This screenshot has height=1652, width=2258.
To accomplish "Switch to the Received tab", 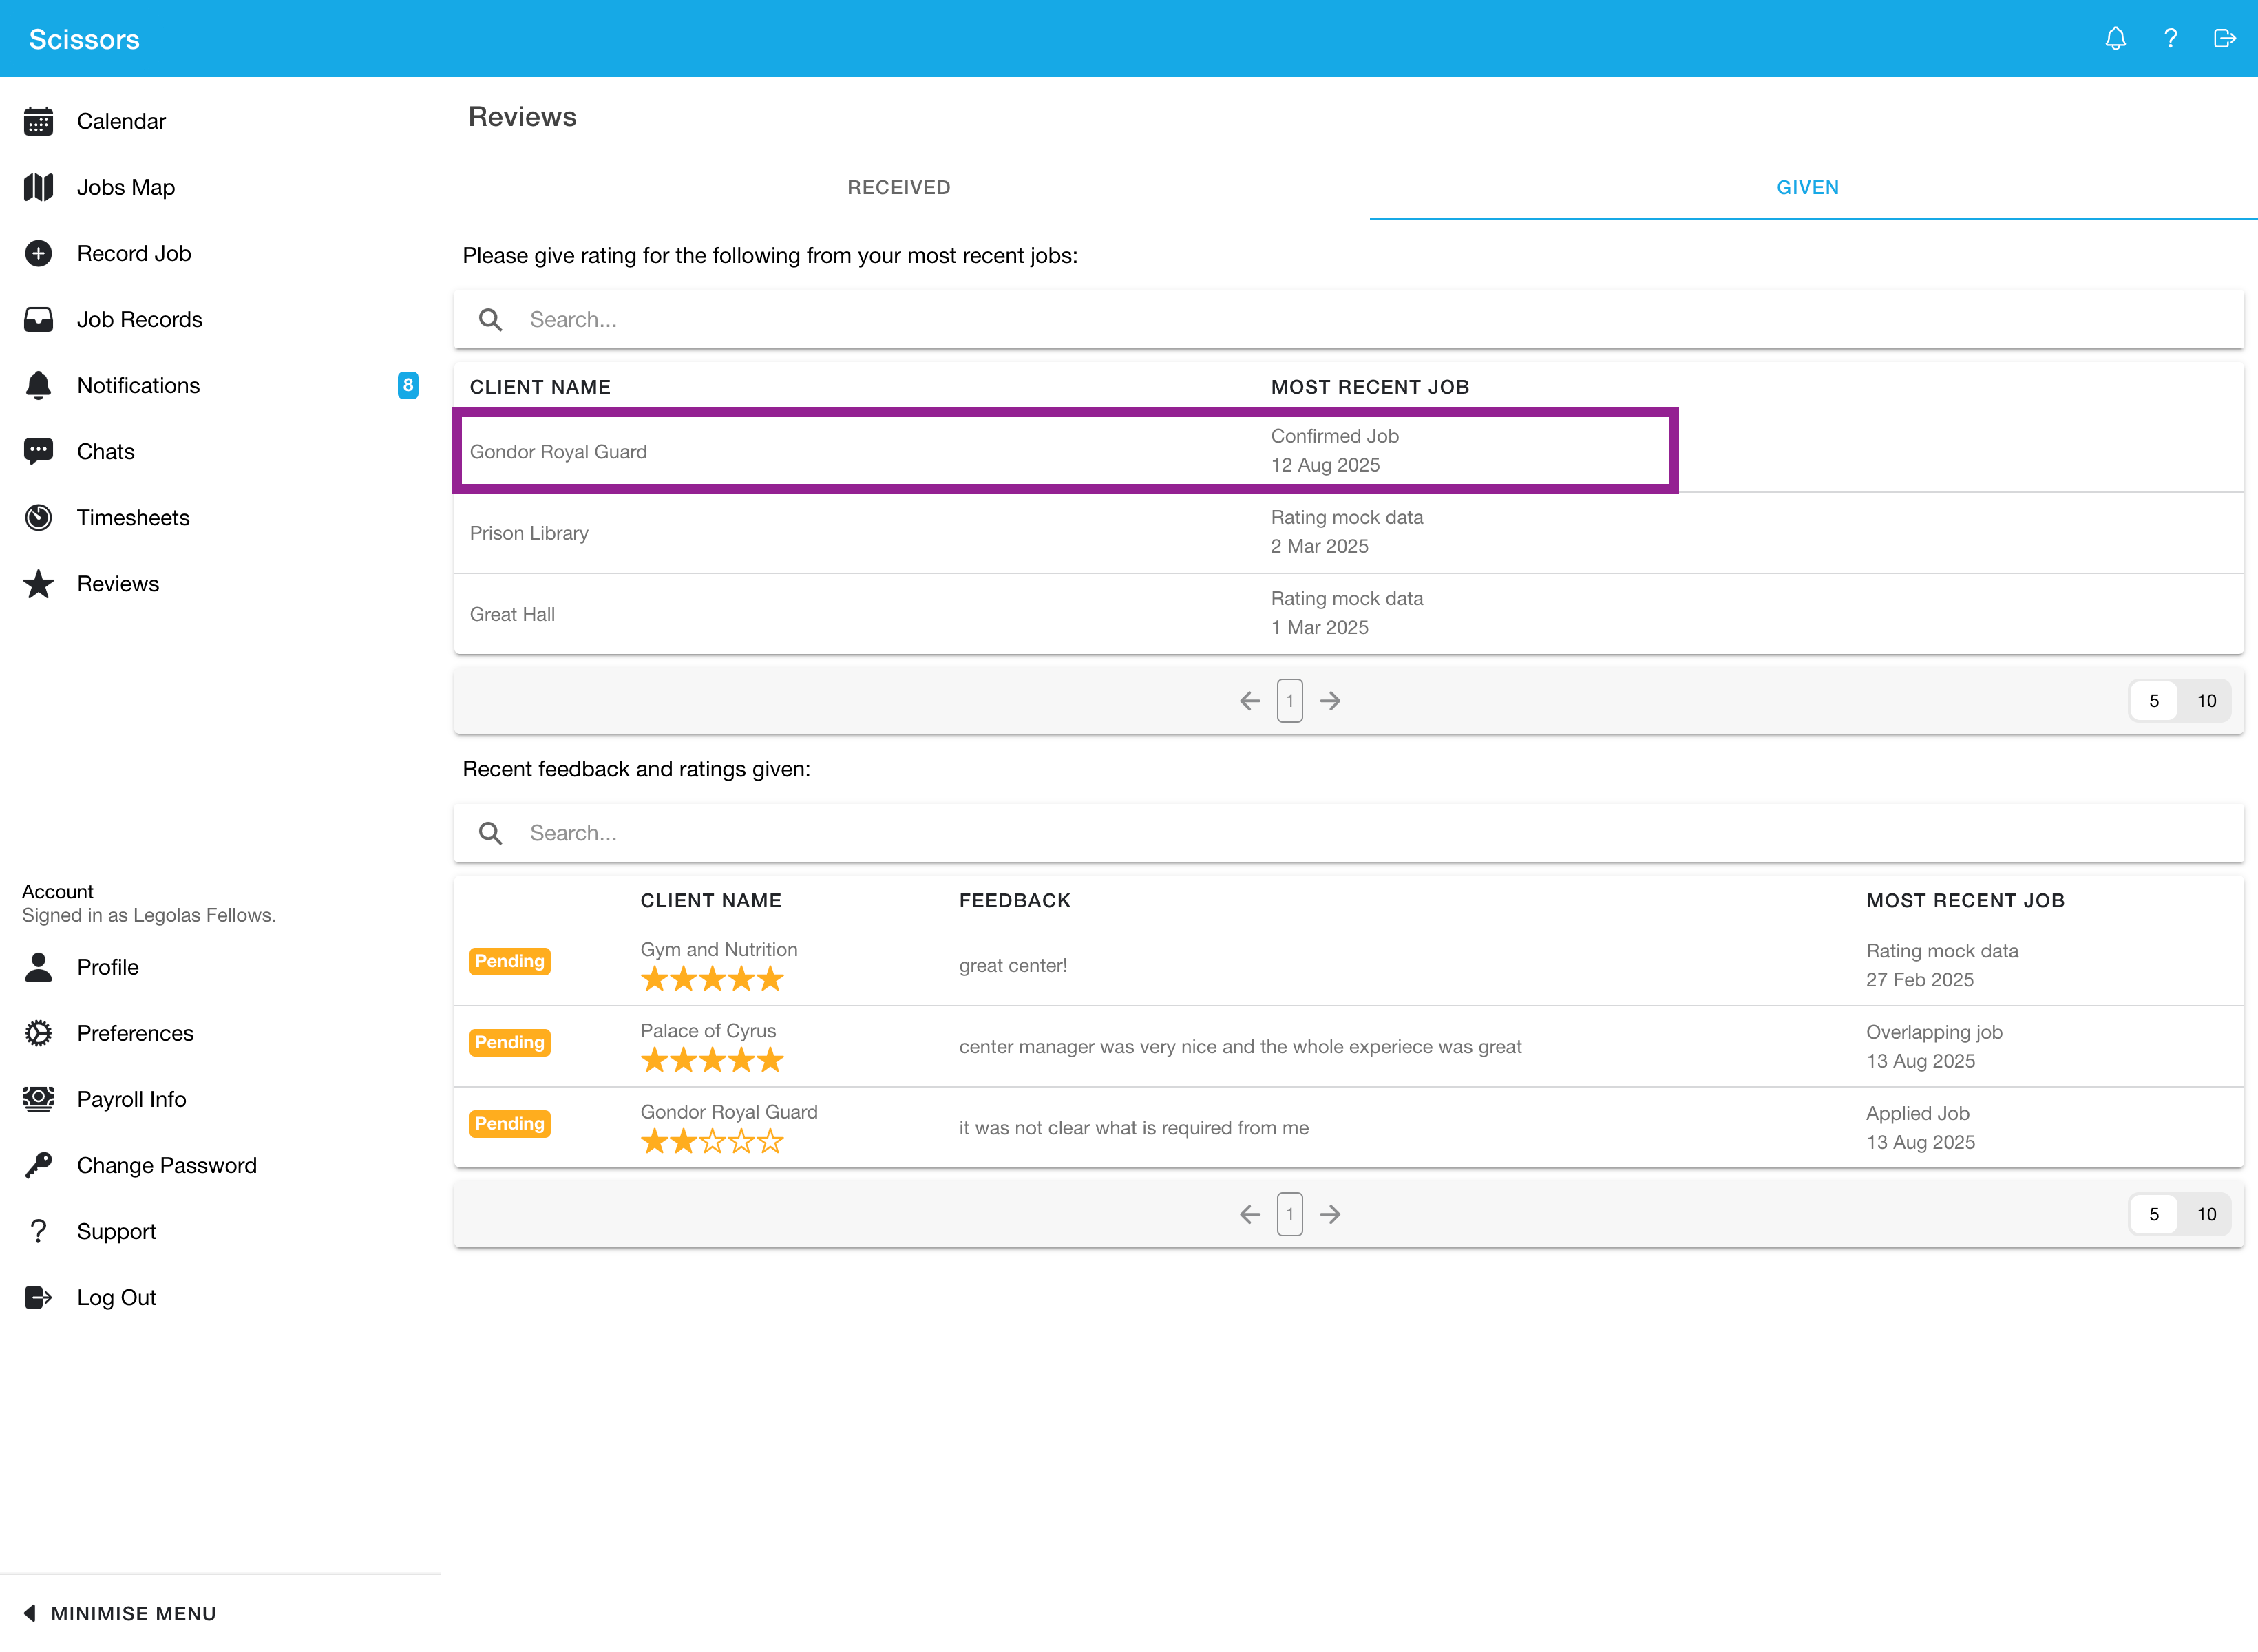I will pos(899,187).
